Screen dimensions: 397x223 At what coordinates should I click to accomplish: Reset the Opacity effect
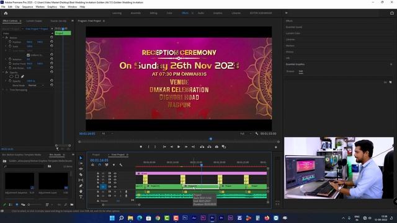pyautogui.click(x=51, y=72)
